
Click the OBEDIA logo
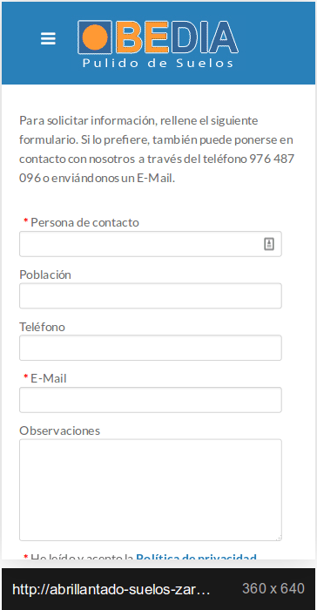tap(158, 44)
